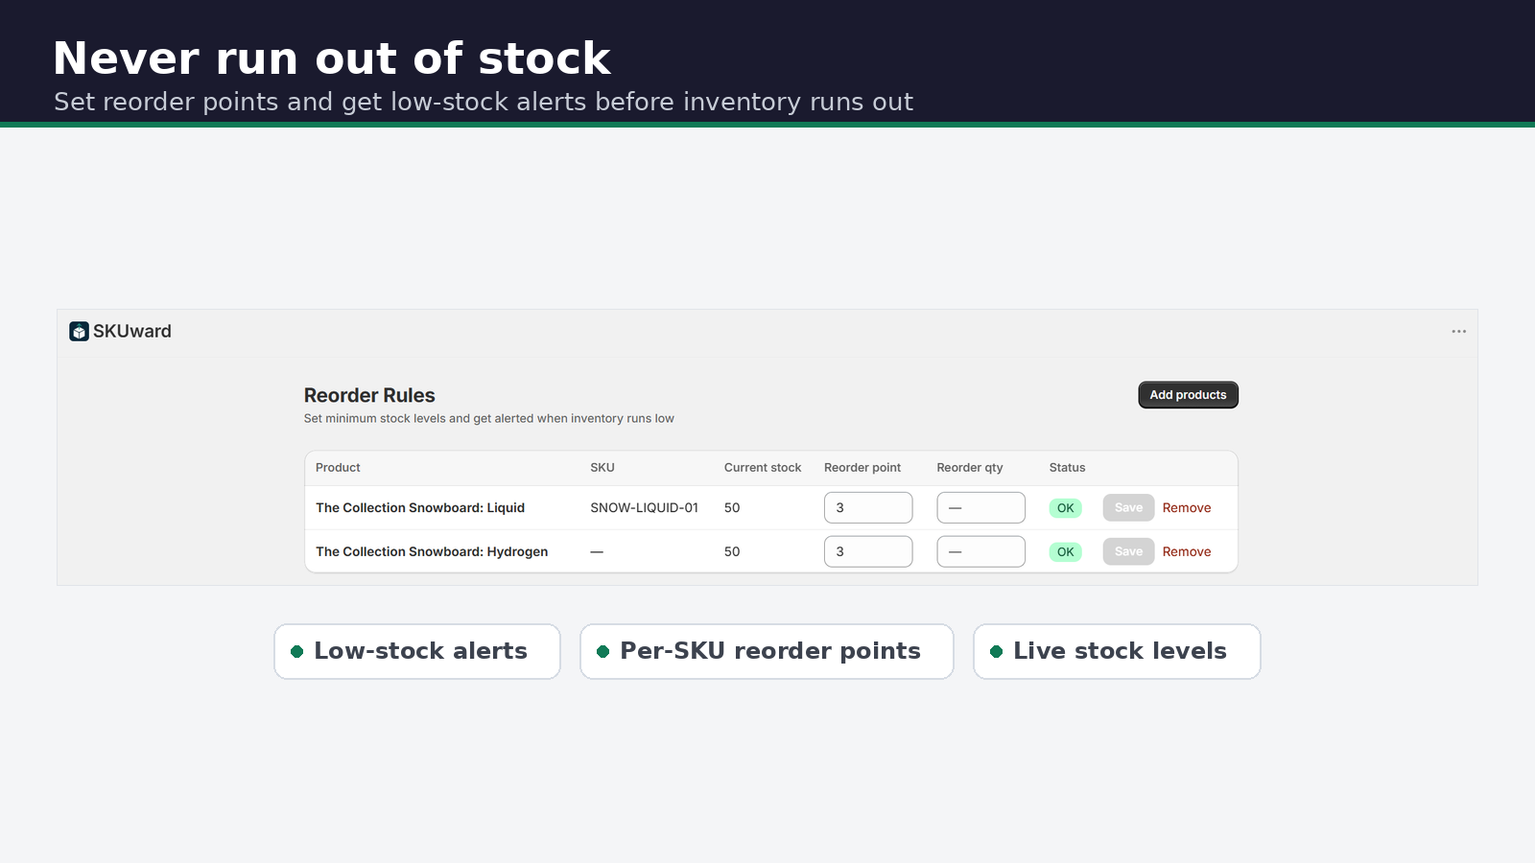The height and width of the screenshot is (863, 1535).
Task: Click the Status column header
Action: click(1067, 468)
